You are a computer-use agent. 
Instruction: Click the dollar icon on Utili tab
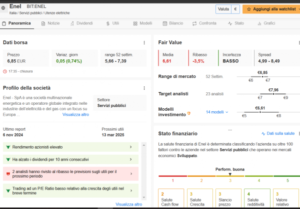click(108, 23)
